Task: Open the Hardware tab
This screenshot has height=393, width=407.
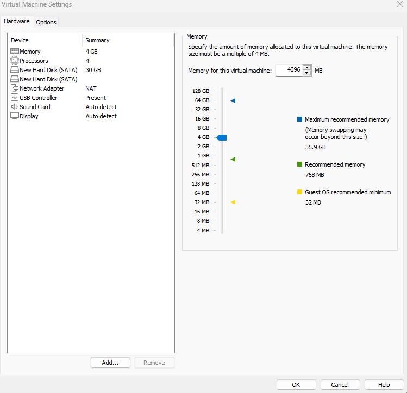Action: point(17,22)
